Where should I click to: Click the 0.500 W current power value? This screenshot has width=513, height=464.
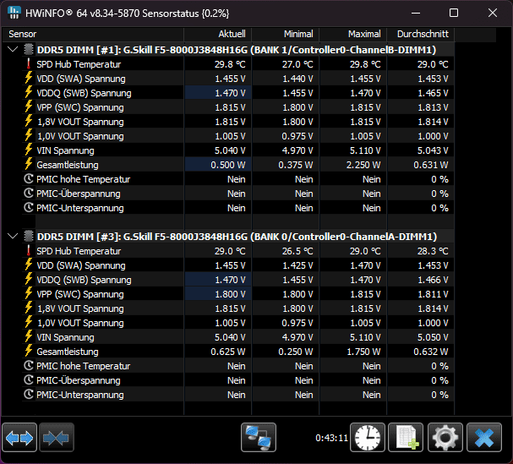227,165
